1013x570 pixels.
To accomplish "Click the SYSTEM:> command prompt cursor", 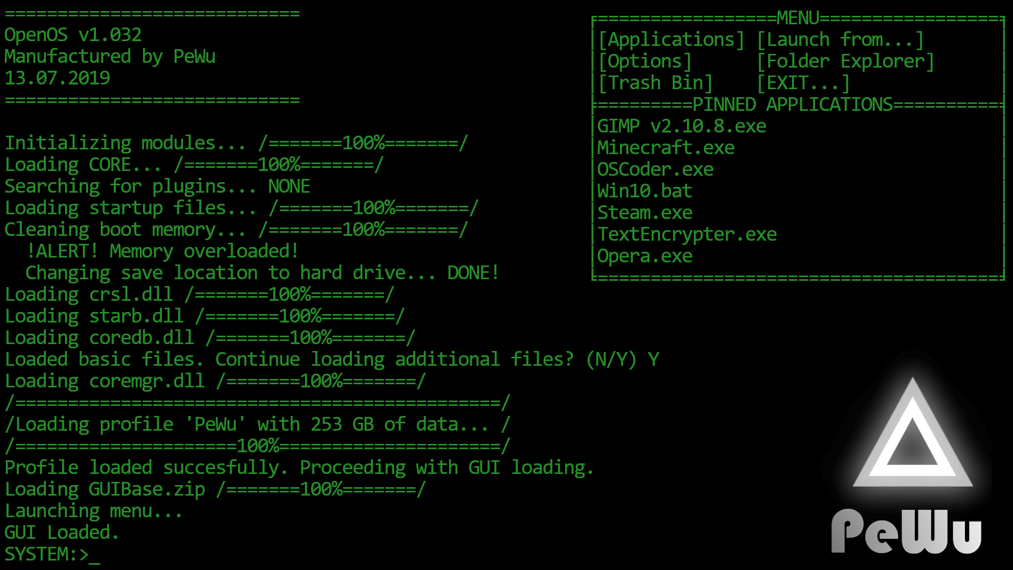I will [94, 555].
